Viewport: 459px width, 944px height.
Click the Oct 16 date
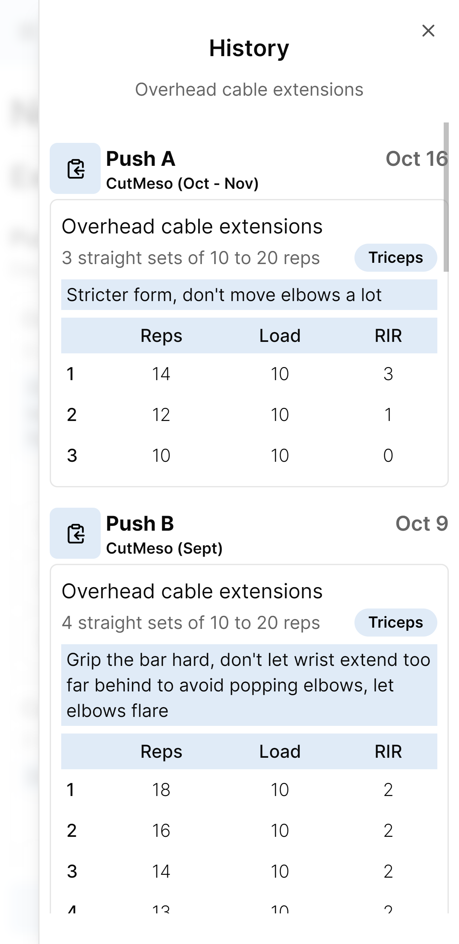click(417, 159)
